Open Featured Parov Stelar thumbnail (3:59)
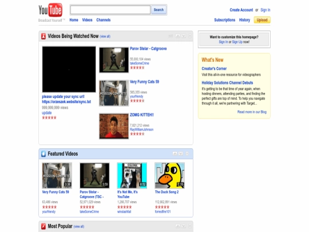Image resolution: width=309 pixels, height=232 pixels. pos(94,175)
